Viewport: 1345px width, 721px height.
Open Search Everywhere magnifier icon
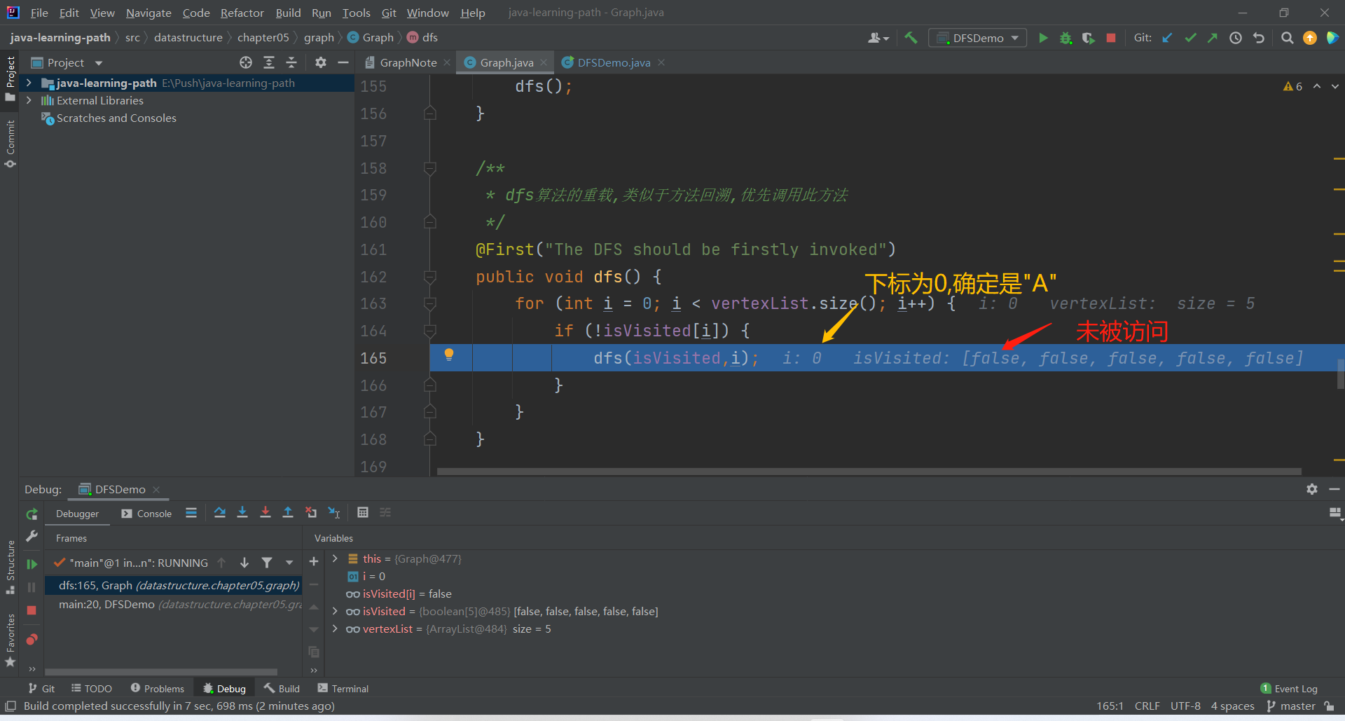click(x=1287, y=38)
